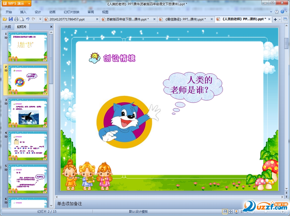Expand the dropdown next to the new tab plus
The height and width of the screenshot is (216, 290).
tap(280, 19)
